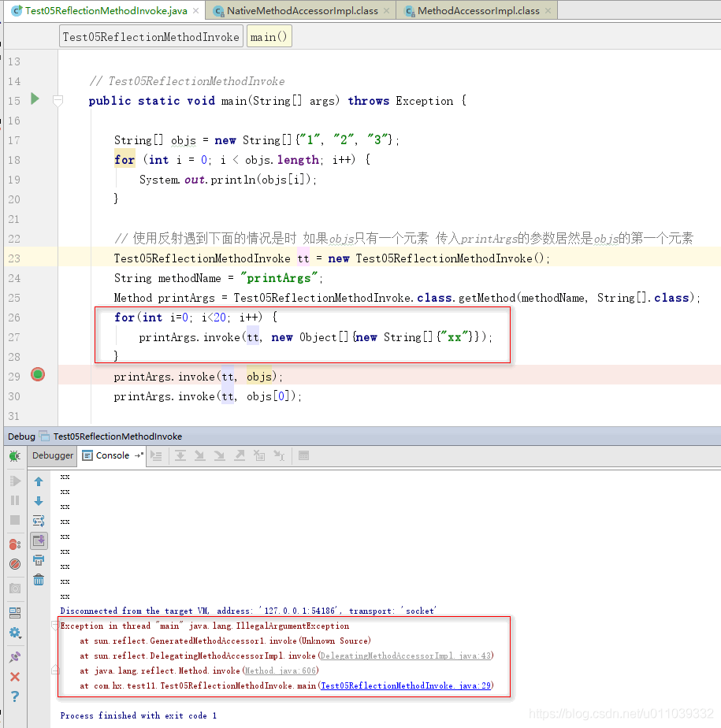Switch to the Debugger tab
721x728 pixels.
coord(52,455)
